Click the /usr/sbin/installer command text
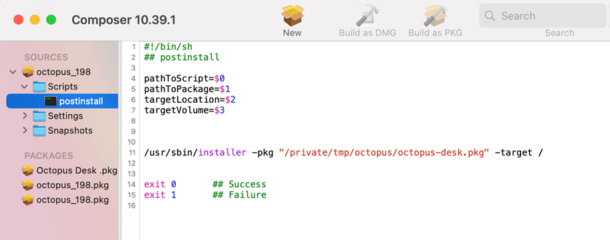Image resolution: width=610 pixels, height=240 pixels. pyautogui.click(x=195, y=153)
